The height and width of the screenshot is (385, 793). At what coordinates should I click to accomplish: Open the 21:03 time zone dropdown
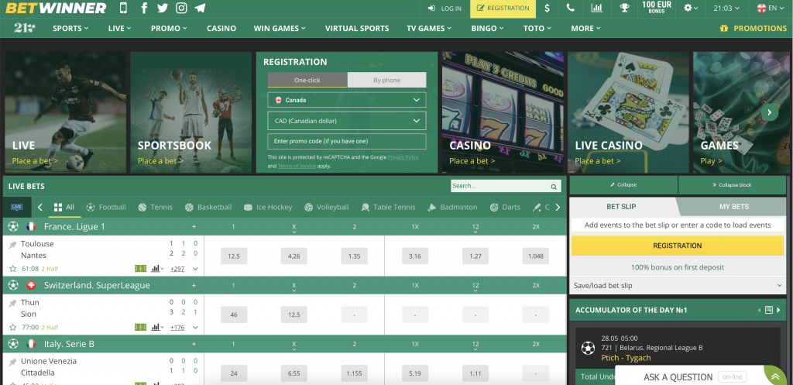click(x=726, y=8)
